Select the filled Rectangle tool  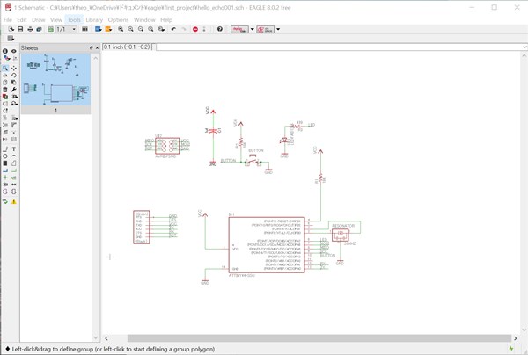(x=5, y=163)
